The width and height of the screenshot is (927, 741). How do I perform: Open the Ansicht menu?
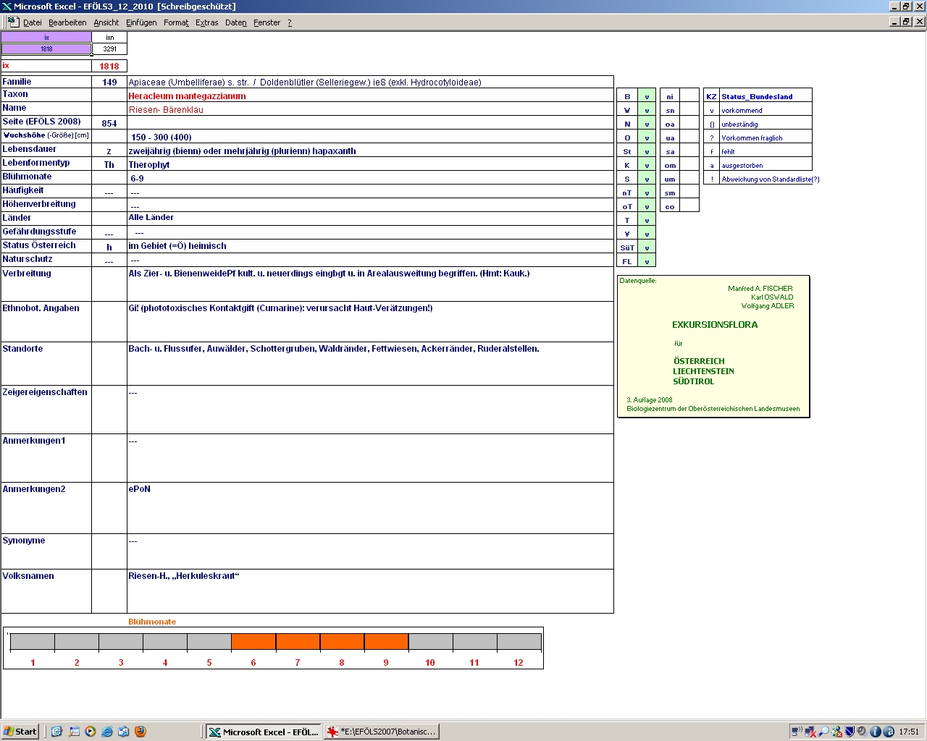click(x=106, y=22)
